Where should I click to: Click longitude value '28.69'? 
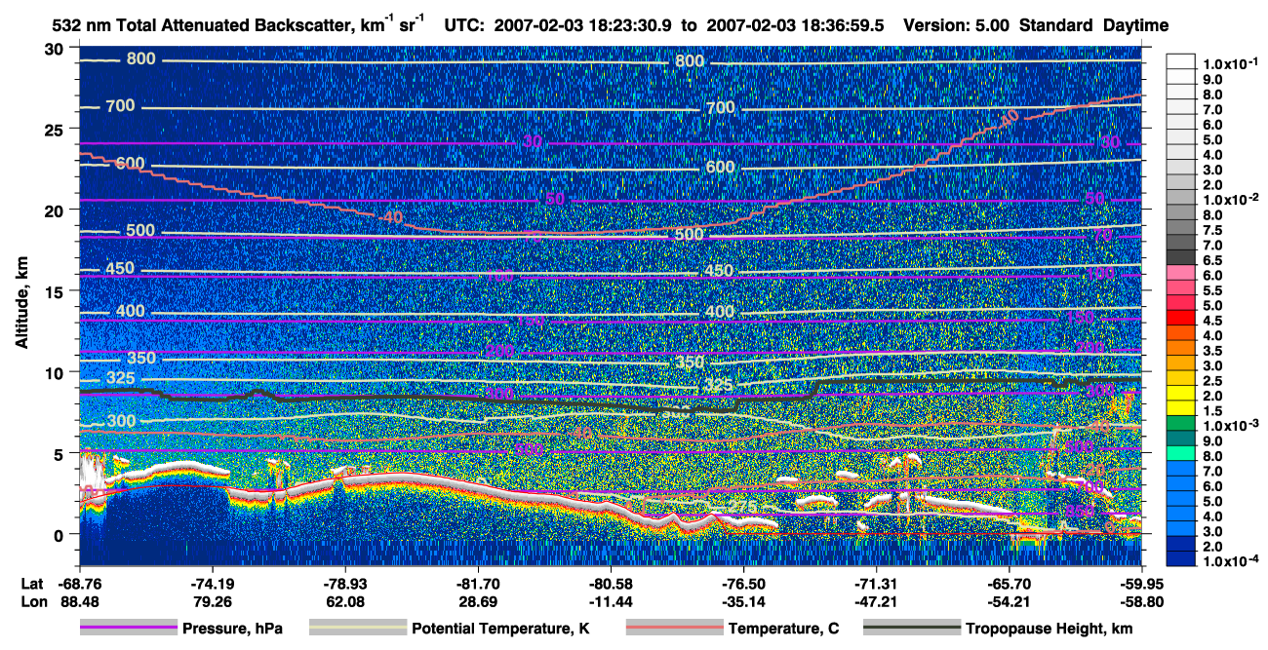click(x=477, y=601)
